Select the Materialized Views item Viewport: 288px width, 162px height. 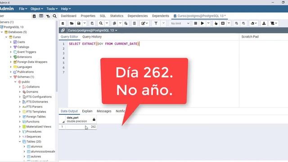coord(39,126)
